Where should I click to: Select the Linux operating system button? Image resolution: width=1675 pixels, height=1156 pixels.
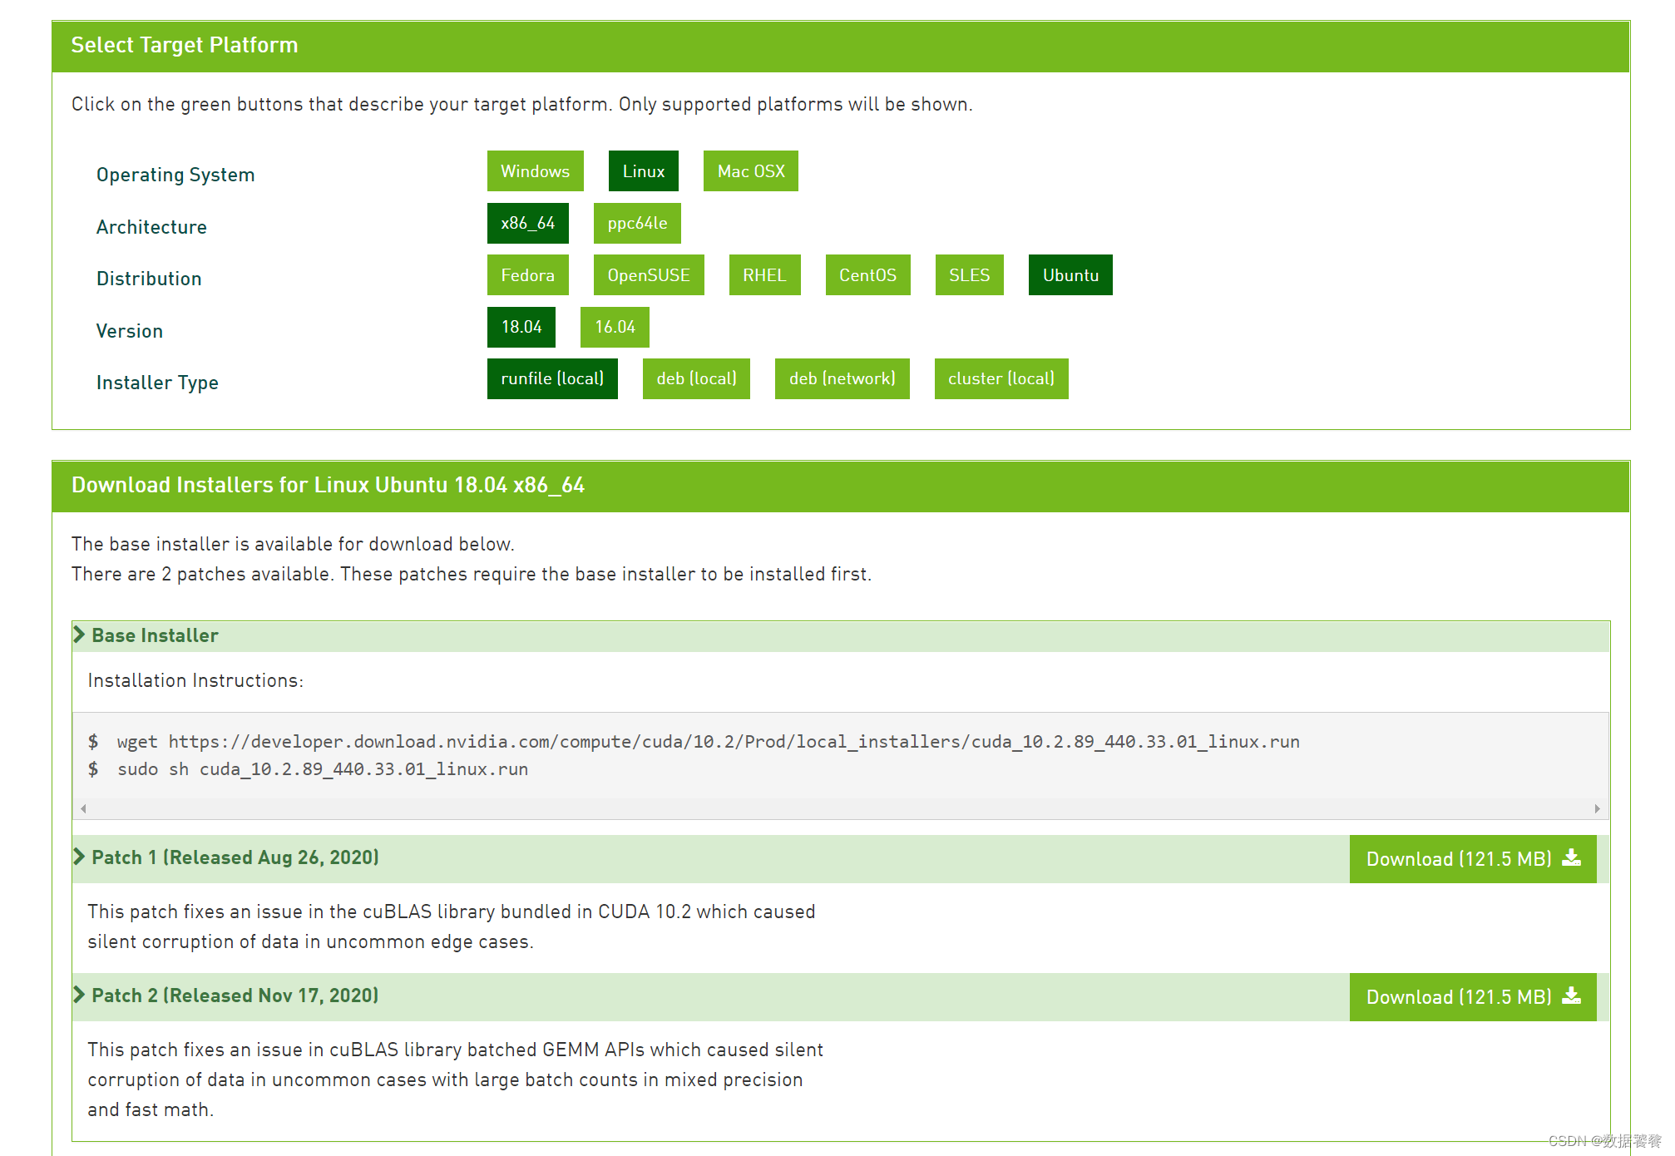[644, 171]
